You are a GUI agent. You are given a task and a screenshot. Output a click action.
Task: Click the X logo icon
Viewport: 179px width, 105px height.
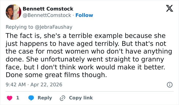tap(168, 9)
